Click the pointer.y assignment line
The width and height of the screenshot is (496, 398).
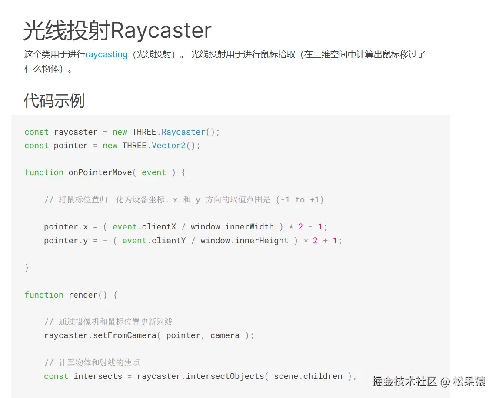[193, 241]
